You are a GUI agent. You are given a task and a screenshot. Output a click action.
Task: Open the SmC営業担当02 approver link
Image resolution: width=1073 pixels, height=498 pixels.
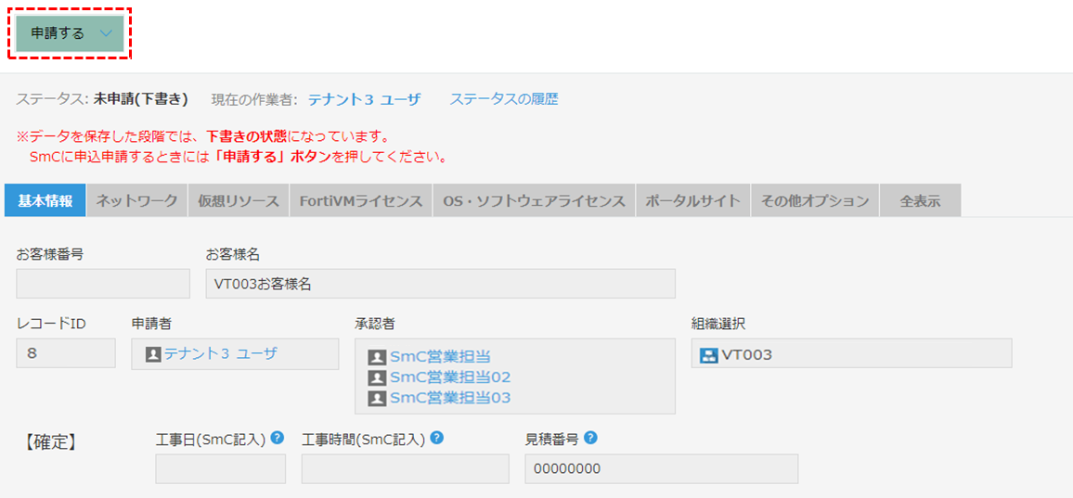(450, 377)
